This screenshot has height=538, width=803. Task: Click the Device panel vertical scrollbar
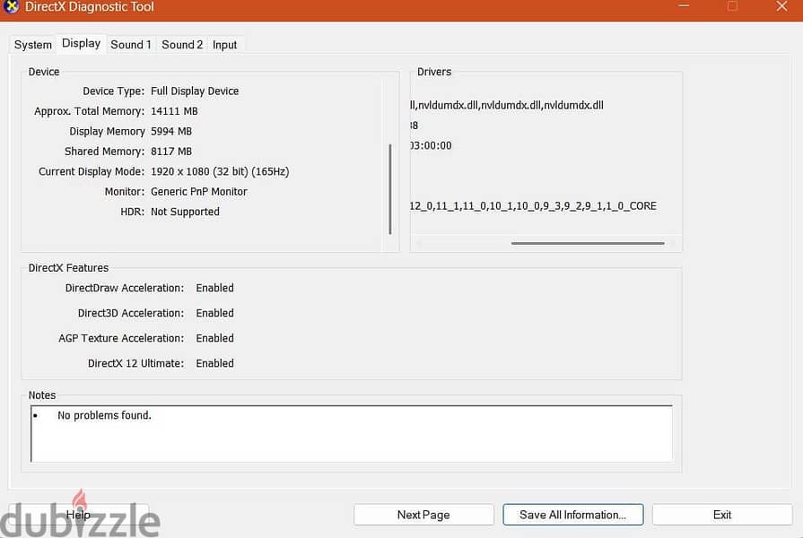390,189
